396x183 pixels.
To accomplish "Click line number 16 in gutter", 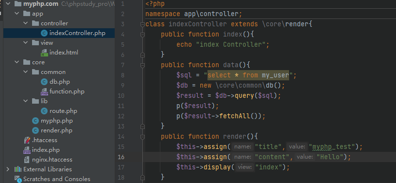I will point(121,157).
